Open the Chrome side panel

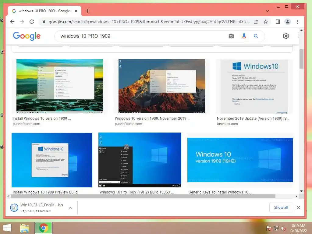point(278,22)
